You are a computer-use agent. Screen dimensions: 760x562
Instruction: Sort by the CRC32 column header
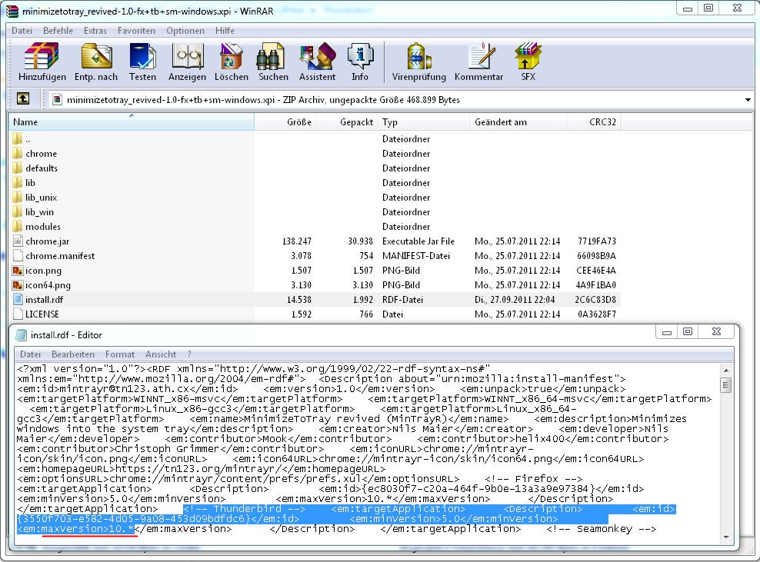(593, 122)
